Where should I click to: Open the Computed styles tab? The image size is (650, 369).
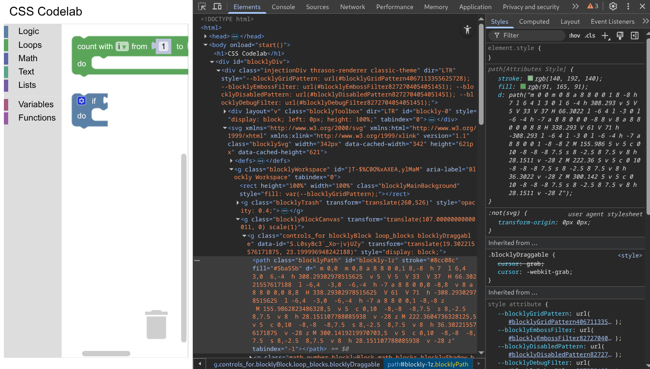(x=534, y=22)
